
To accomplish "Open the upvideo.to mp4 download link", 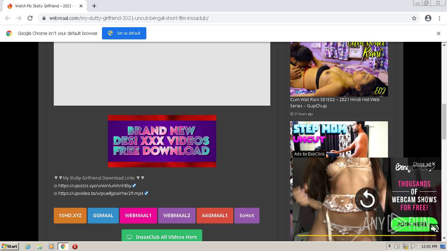I will pyautogui.click(x=101, y=193).
